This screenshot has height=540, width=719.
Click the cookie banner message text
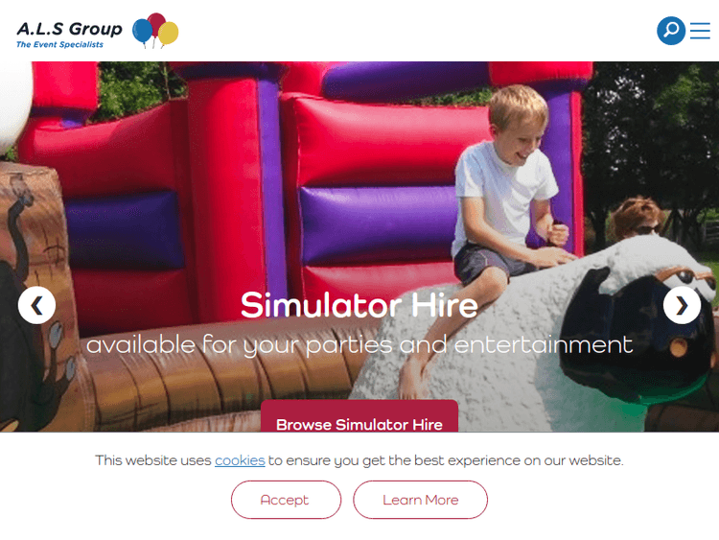pos(359,460)
